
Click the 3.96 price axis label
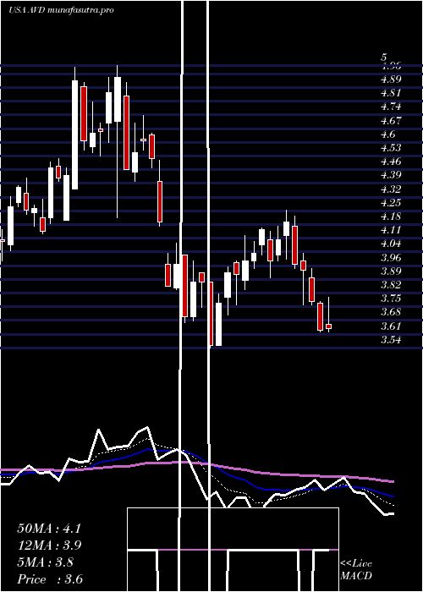[391, 257]
